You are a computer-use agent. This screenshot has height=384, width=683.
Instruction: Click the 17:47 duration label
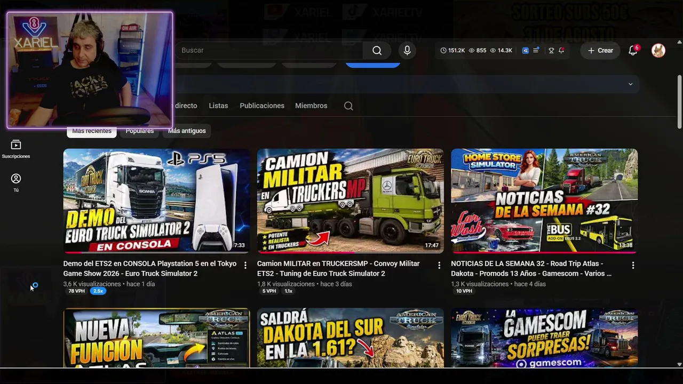click(x=432, y=246)
